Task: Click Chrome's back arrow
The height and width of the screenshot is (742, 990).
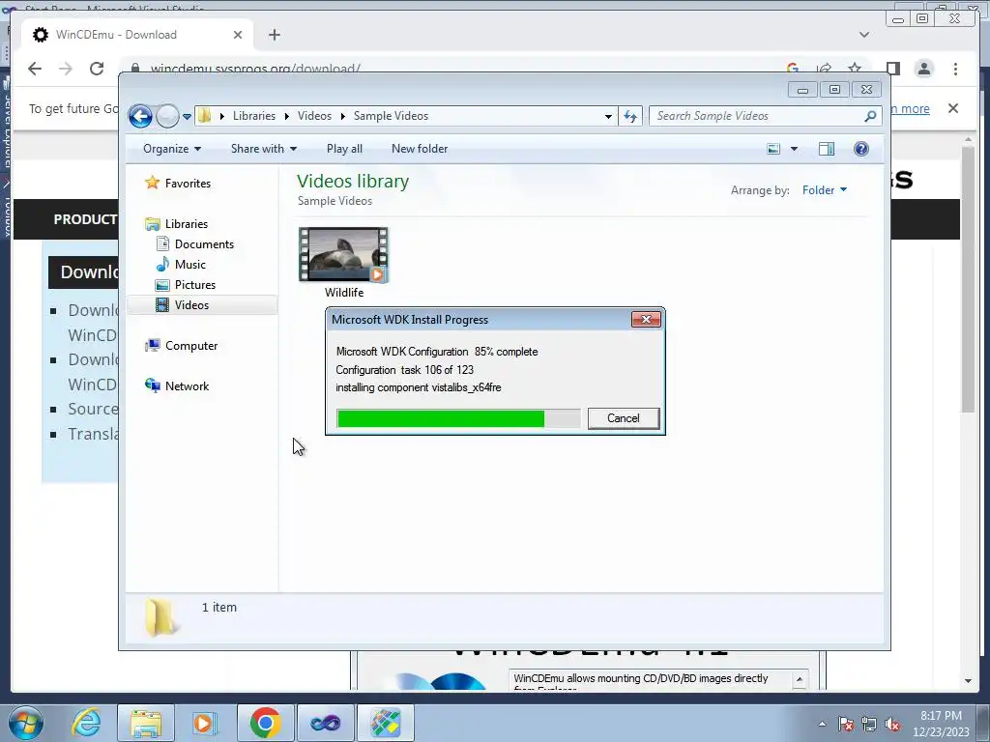Action: pyautogui.click(x=35, y=69)
